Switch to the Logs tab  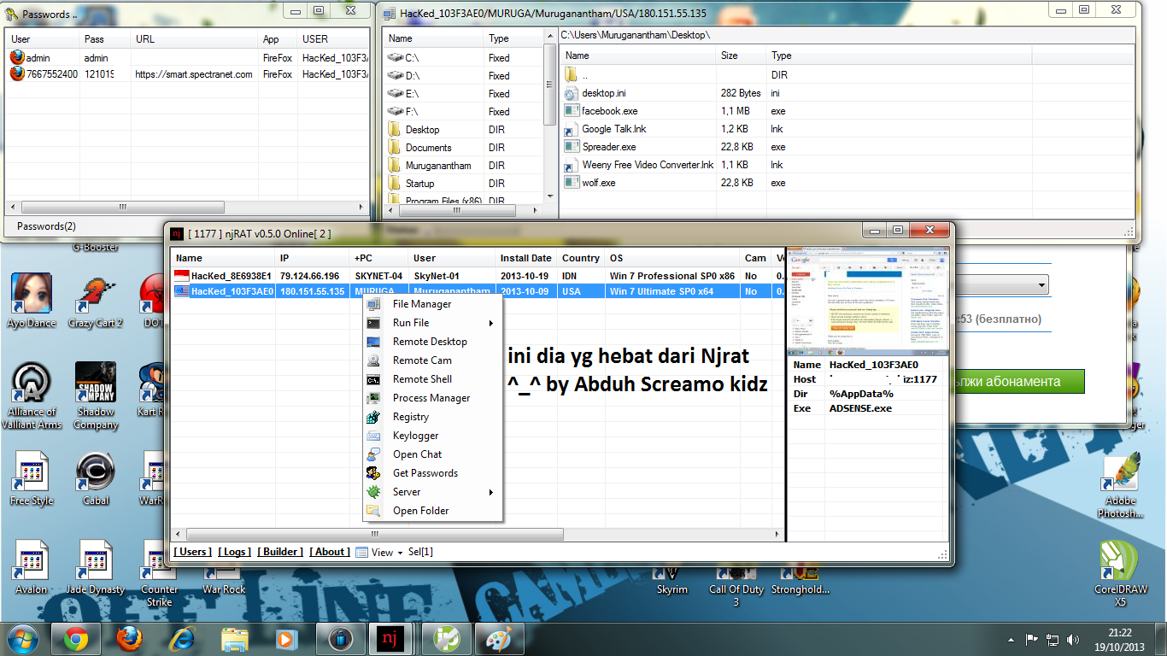coord(235,552)
